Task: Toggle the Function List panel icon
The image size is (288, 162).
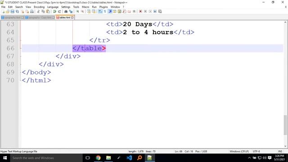Action: pos(124,11)
